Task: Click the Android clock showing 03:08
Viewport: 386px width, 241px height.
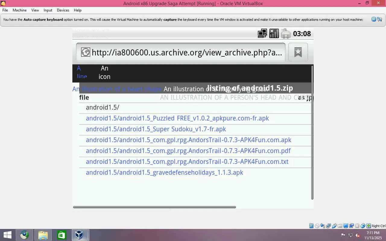Action: [x=302, y=34]
